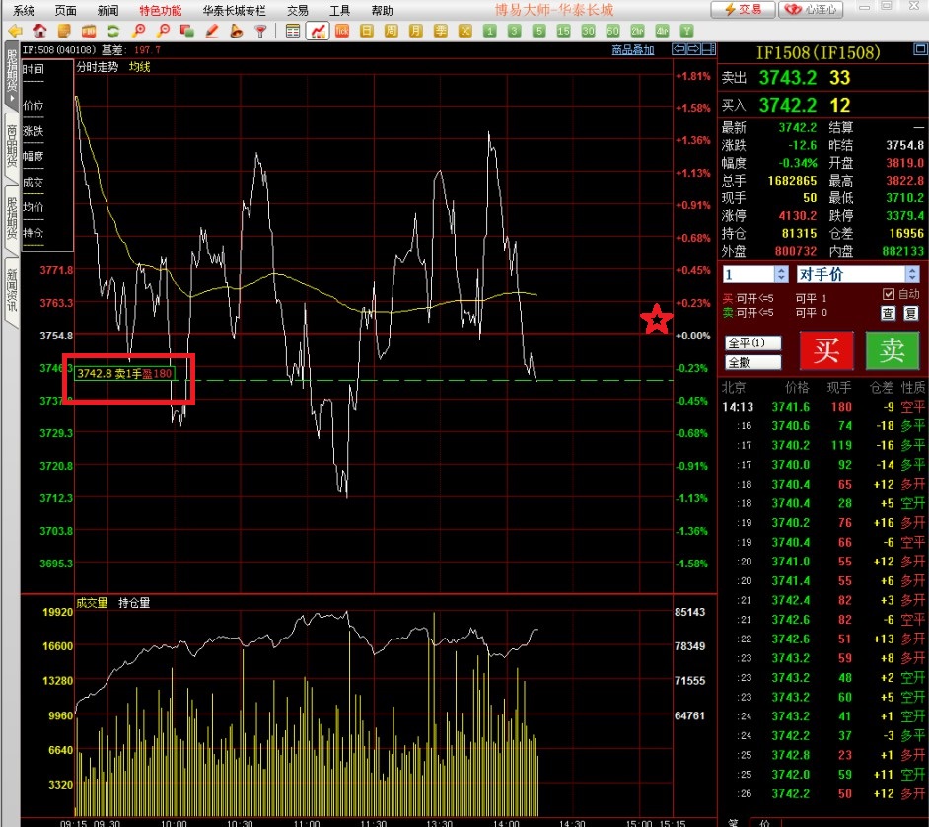Click the 商品叠加 link
Screen dimensions: 929x827
click(x=632, y=49)
